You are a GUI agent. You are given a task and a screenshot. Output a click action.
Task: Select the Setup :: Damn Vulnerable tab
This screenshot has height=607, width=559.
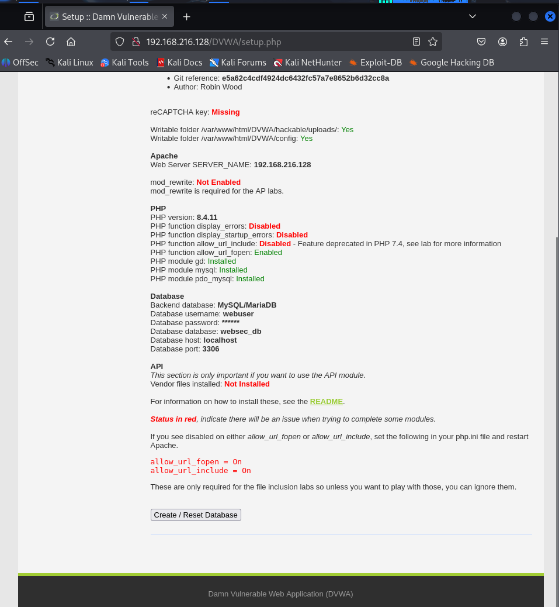click(109, 16)
